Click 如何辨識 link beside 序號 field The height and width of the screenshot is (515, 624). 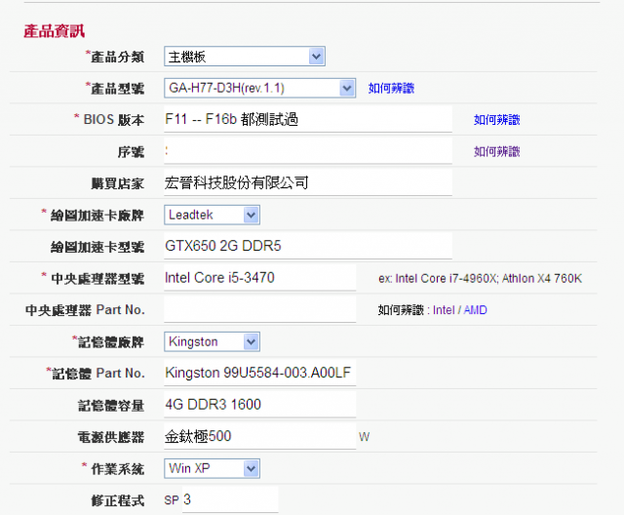[x=496, y=151]
